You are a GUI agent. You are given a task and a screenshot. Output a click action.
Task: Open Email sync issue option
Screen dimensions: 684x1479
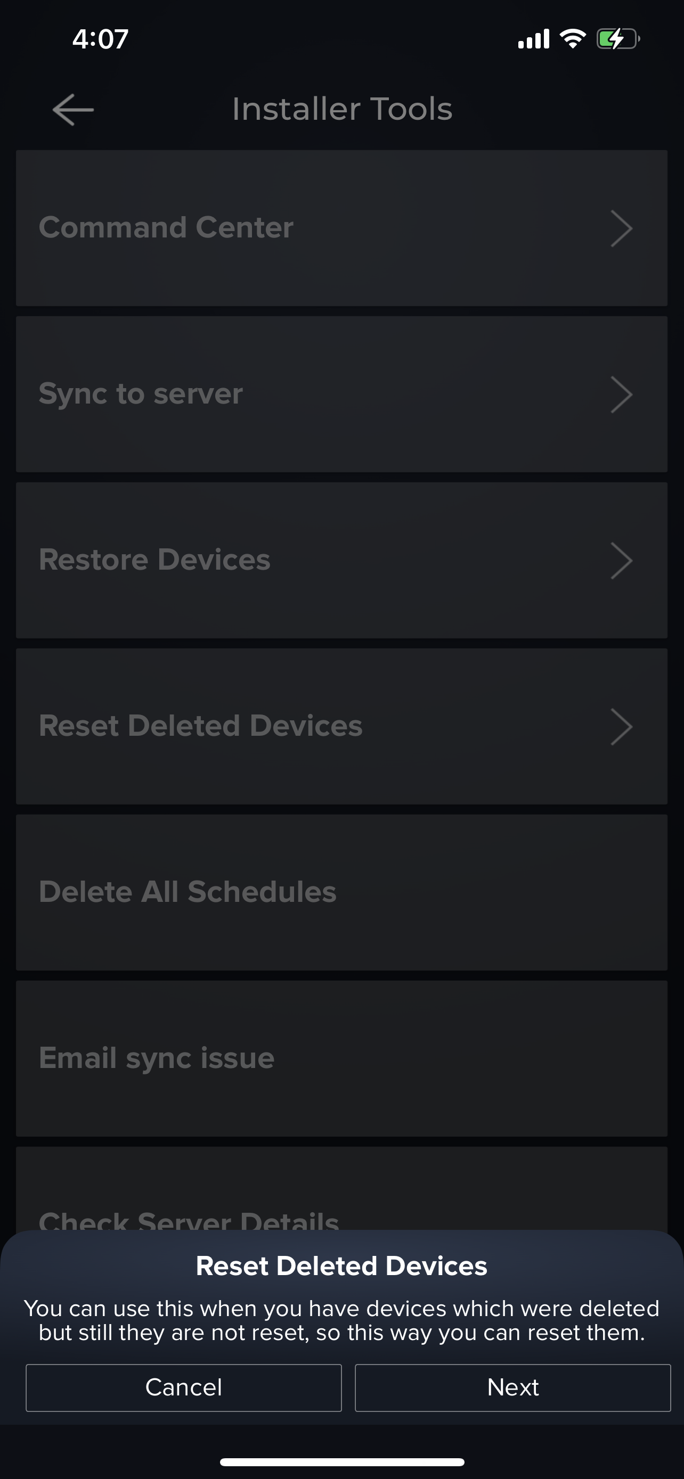tap(157, 1057)
